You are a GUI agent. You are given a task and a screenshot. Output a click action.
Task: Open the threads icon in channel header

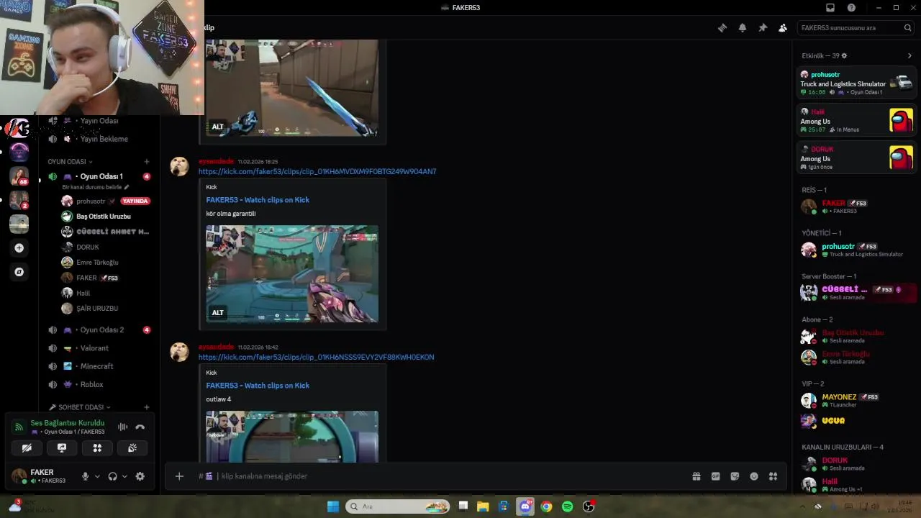[722, 28]
